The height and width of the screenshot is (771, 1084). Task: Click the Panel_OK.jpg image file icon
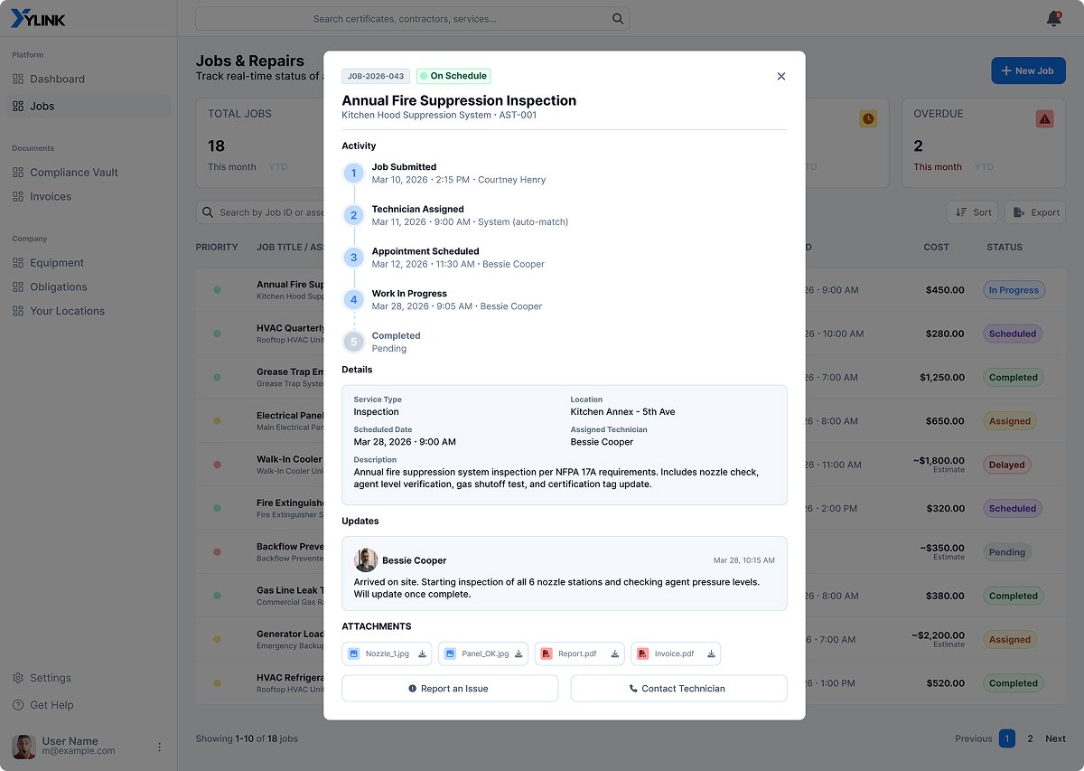pos(450,653)
